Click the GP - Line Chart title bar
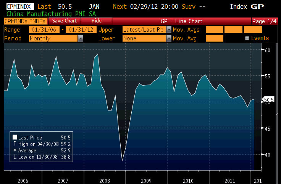This screenshot has width=281, height=184. pyautogui.click(x=181, y=21)
